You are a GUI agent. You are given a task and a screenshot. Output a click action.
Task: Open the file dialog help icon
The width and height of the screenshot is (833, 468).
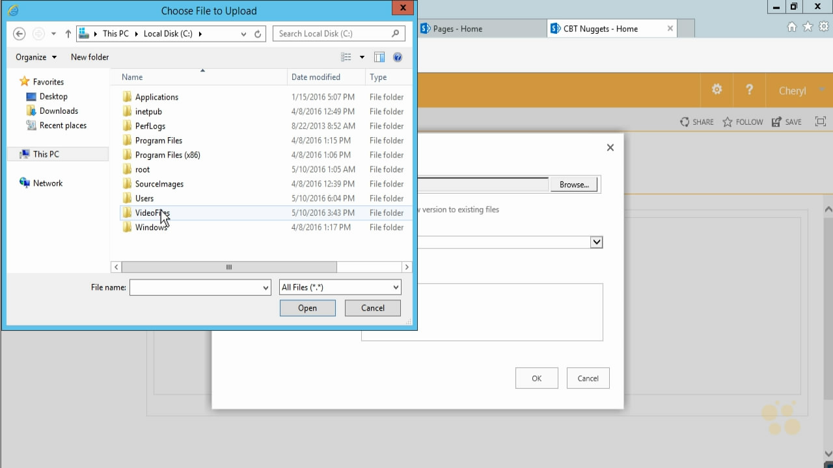click(398, 57)
